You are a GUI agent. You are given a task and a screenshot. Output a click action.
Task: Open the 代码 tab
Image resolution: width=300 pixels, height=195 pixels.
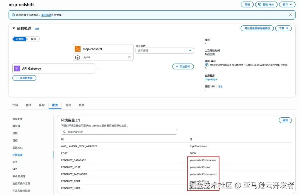tap(15, 105)
